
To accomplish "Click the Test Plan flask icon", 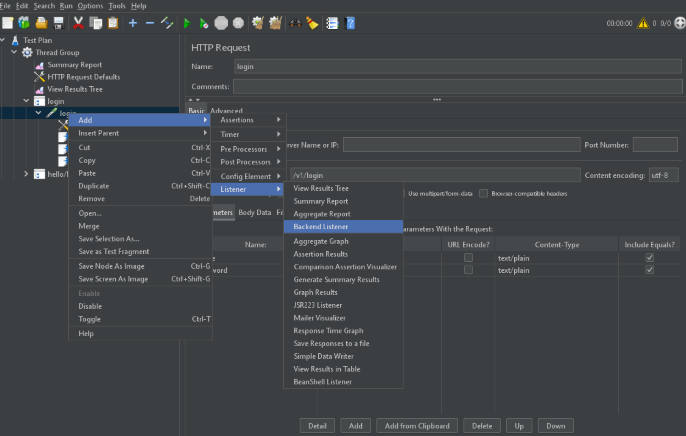I will pos(15,41).
